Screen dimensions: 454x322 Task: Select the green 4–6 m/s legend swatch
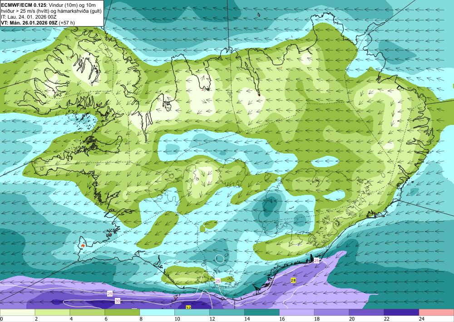click(88, 312)
